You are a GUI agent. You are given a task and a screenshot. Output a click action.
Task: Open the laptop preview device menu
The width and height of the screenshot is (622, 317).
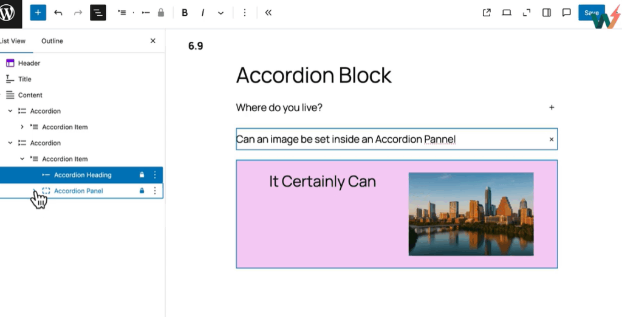(507, 13)
